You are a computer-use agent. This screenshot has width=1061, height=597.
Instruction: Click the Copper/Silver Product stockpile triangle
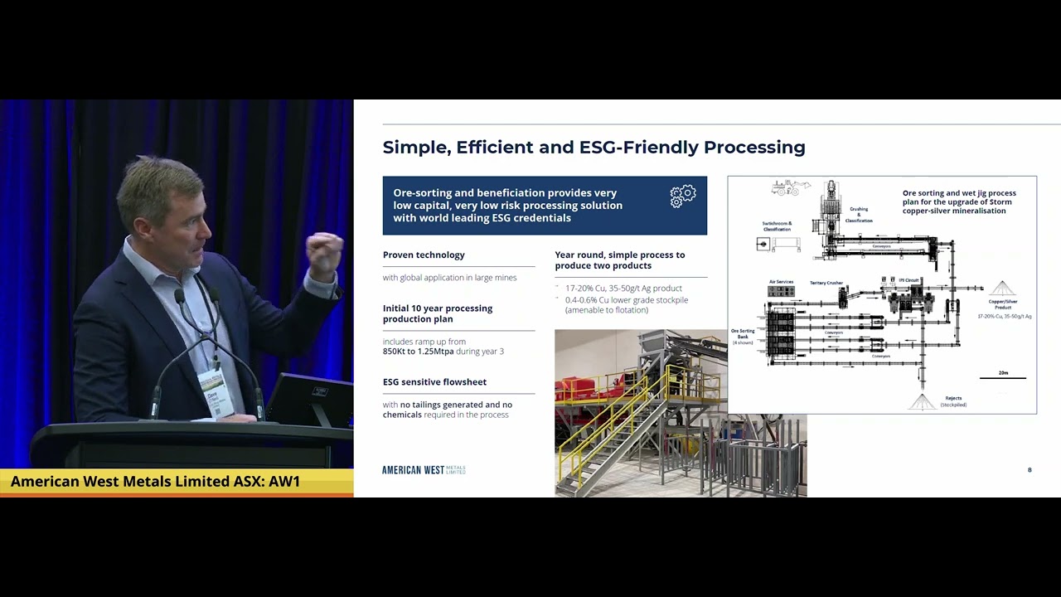pyautogui.click(x=1003, y=288)
